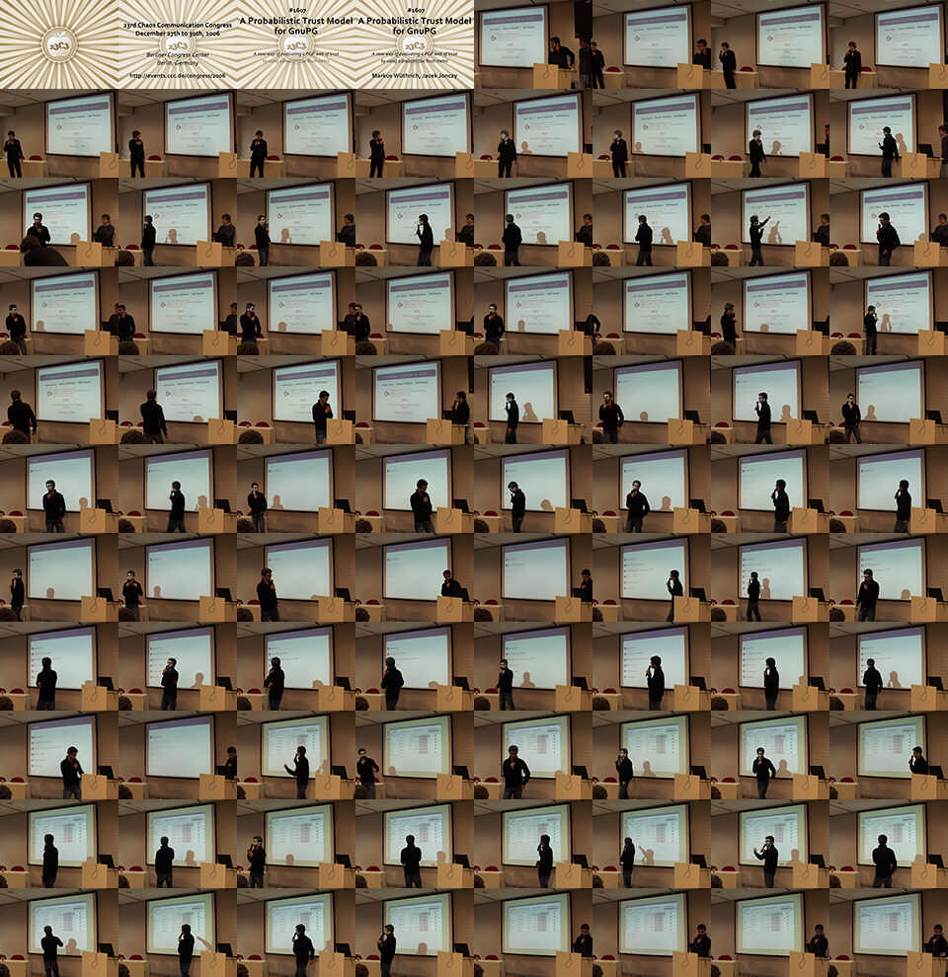Open the 23C3 logo-only intro thumbnail
The image size is (948, 977).
(59, 44)
